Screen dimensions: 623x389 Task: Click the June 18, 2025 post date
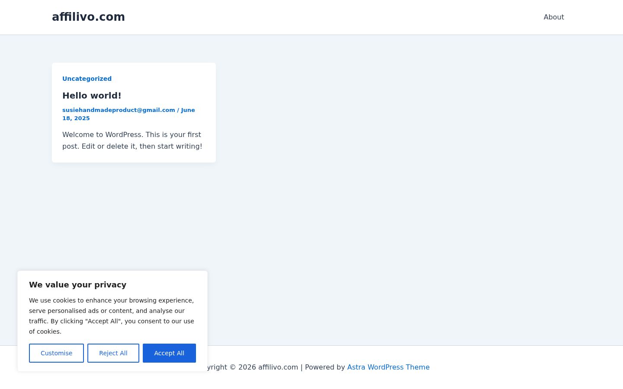tap(128, 114)
